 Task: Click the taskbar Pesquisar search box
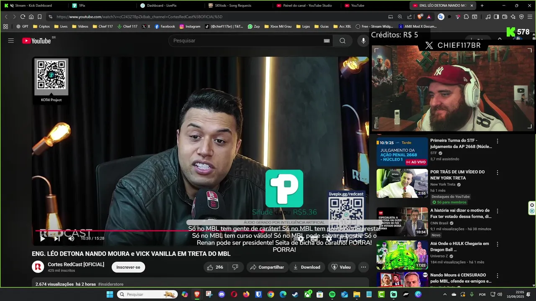pos(147,294)
